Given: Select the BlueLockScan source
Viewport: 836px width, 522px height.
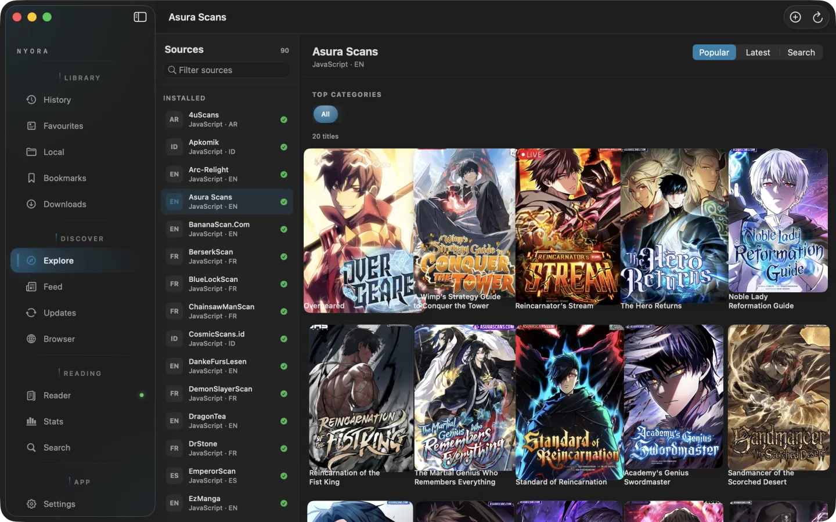Looking at the screenshot, I should pos(227,284).
